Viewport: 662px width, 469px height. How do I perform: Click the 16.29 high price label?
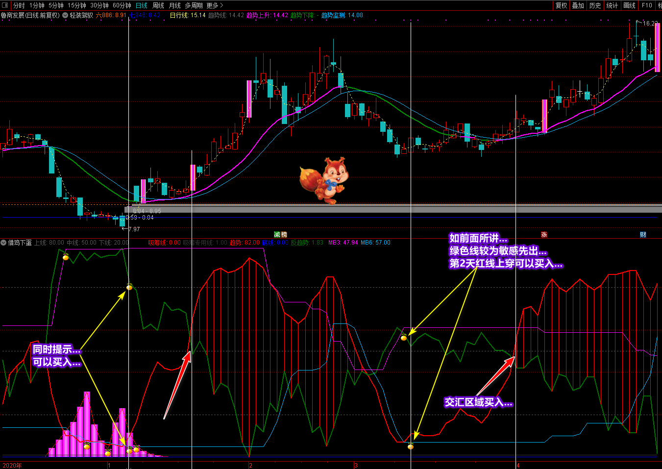click(x=650, y=23)
